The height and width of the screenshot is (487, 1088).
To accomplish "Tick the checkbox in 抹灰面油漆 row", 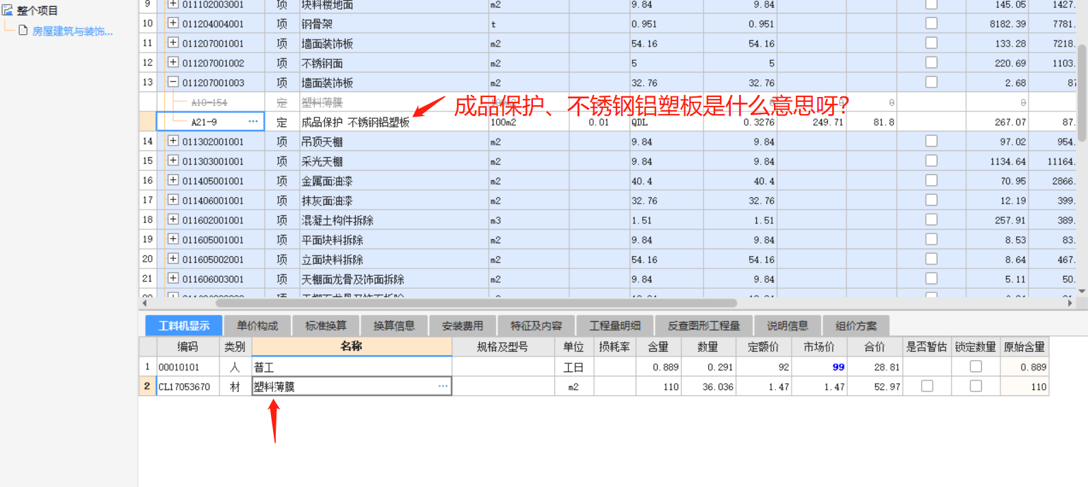I will [x=931, y=200].
